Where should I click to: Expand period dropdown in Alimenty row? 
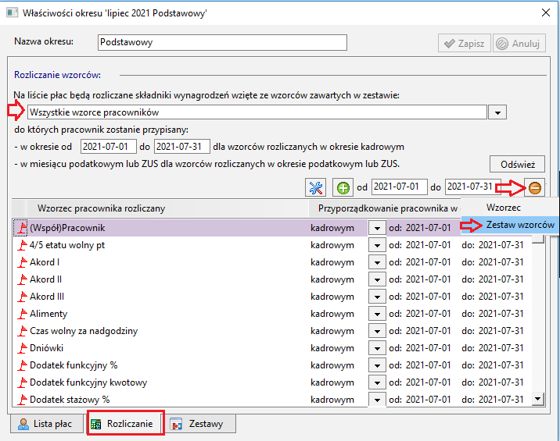(x=377, y=314)
